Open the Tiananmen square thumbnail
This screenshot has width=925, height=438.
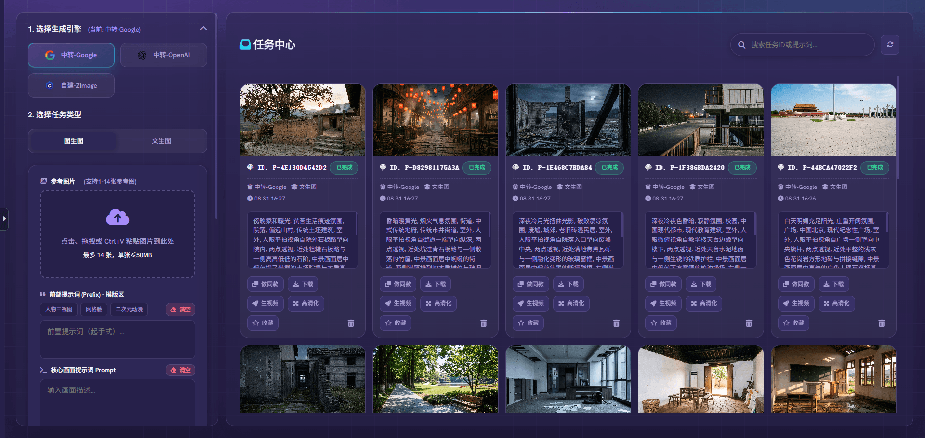(x=833, y=120)
